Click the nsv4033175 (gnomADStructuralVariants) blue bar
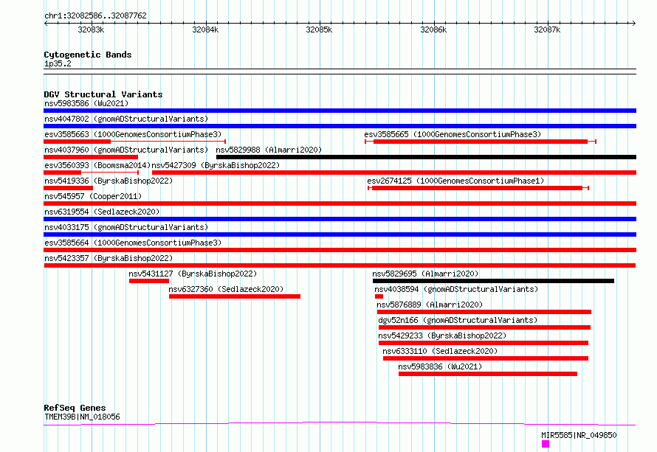Screen dimensions: 657x452 pos(340,234)
